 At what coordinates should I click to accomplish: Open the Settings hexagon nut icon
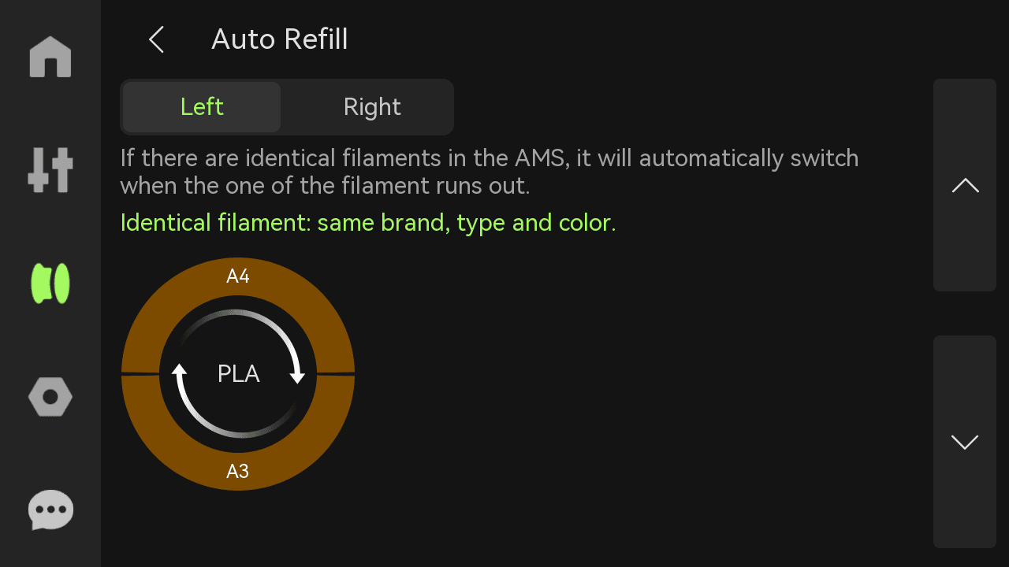pos(50,397)
